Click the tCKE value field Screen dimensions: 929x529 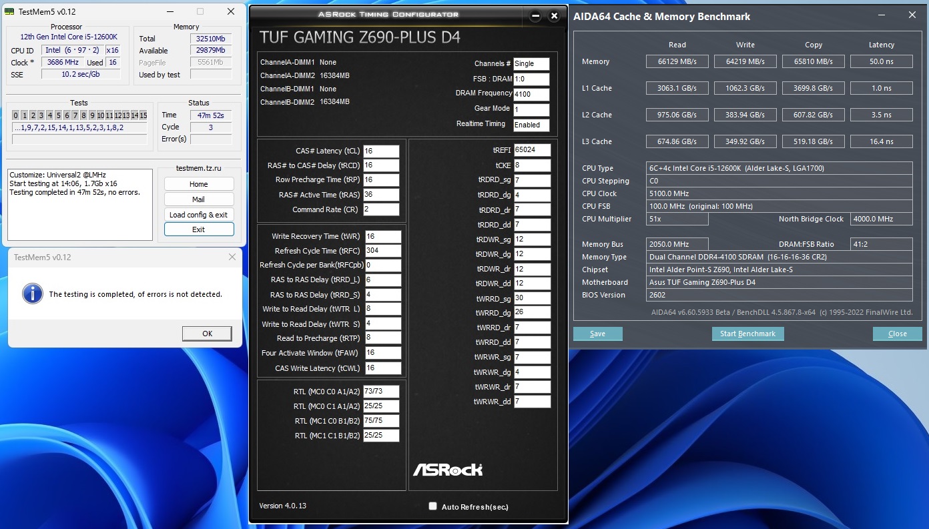[x=532, y=165]
